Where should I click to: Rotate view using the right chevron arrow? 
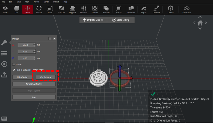(x=206, y=23)
